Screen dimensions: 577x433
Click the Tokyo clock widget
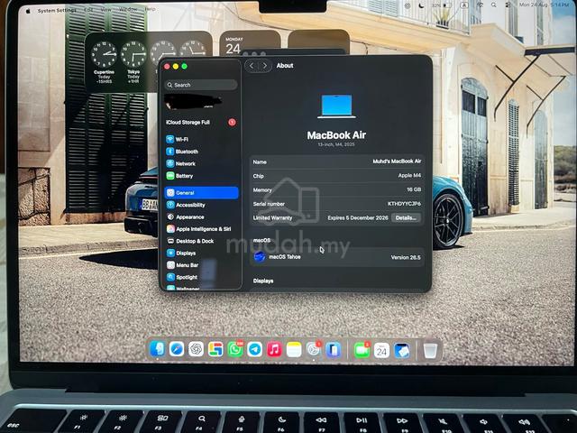click(x=133, y=62)
